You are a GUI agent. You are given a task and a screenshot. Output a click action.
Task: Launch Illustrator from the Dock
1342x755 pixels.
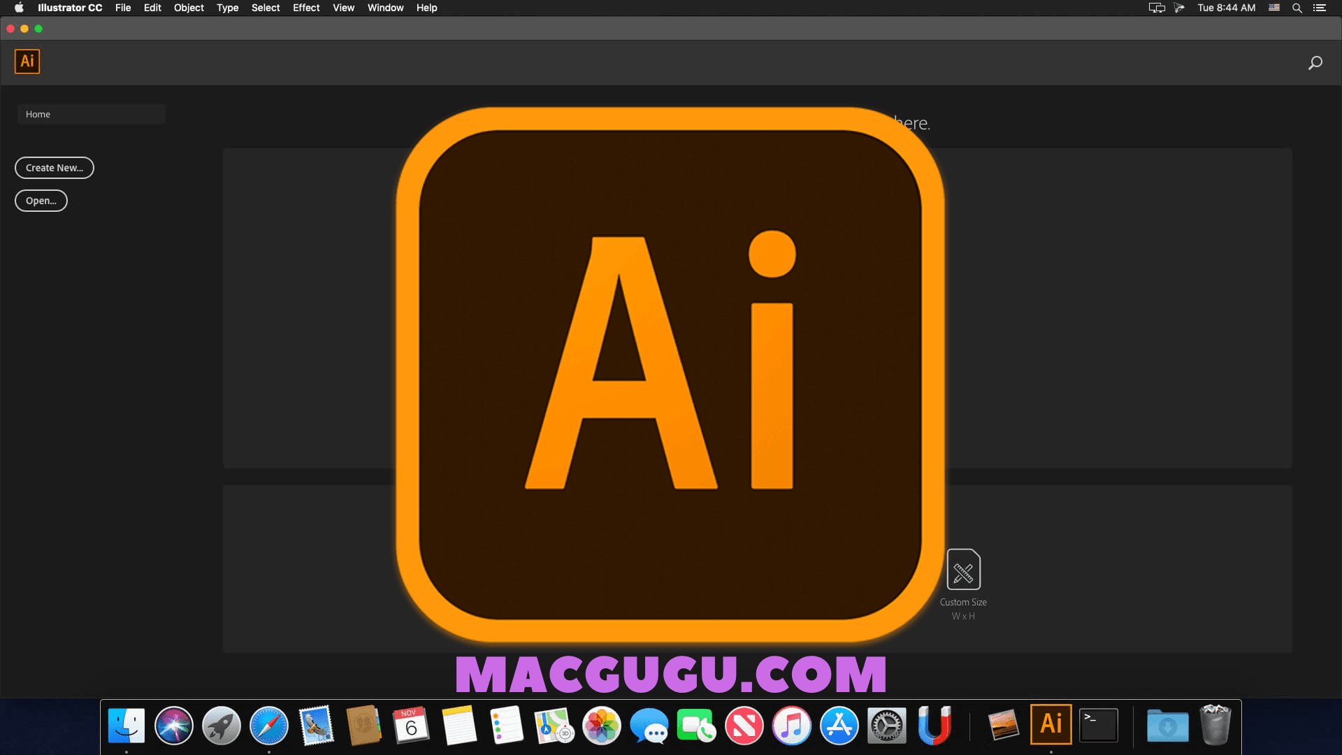(1051, 725)
